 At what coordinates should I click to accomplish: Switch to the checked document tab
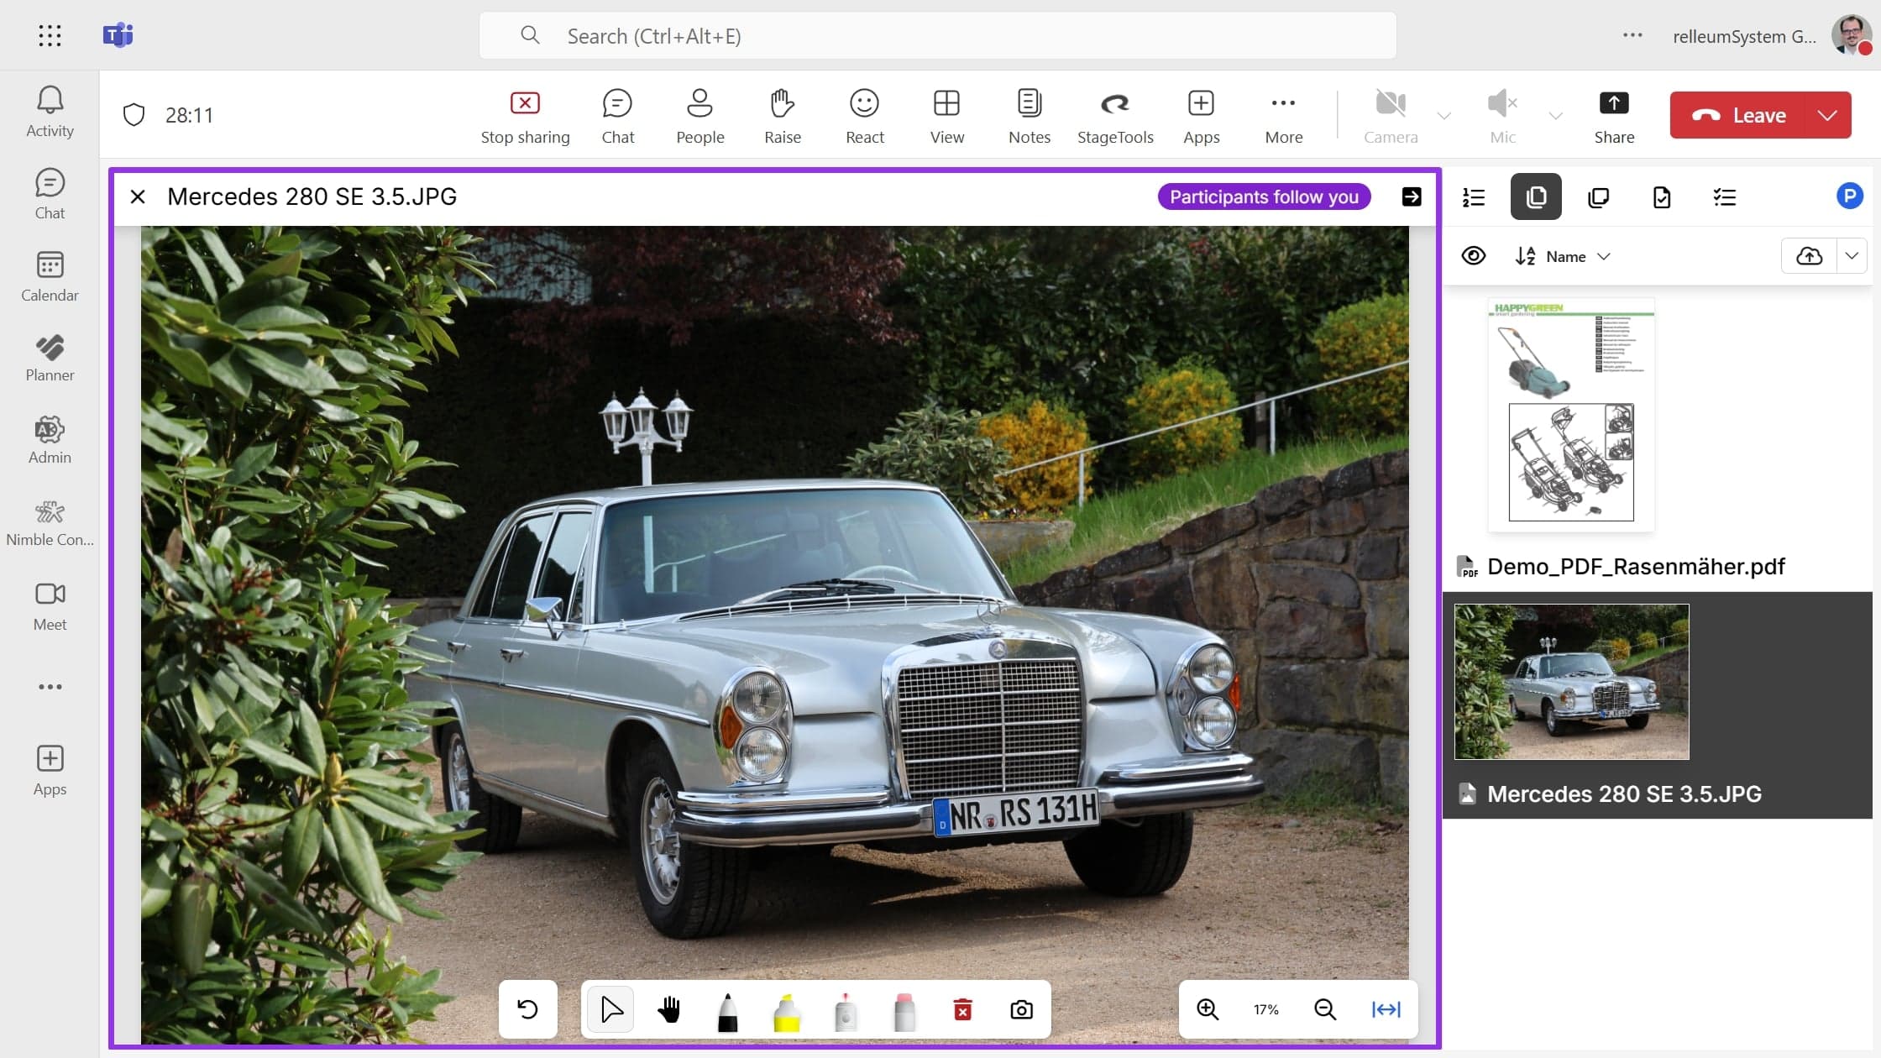pos(1662,196)
